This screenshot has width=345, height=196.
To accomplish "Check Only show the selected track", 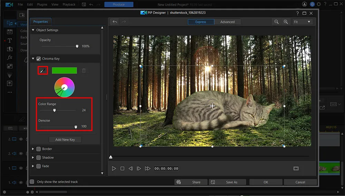I will (32, 182).
